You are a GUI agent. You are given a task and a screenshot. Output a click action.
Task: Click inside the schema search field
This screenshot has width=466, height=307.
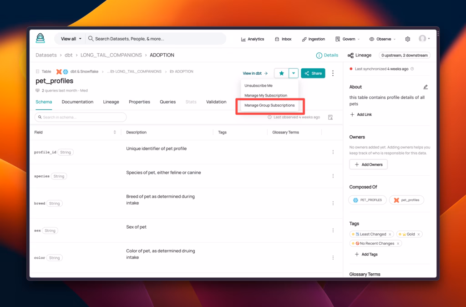click(80, 117)
